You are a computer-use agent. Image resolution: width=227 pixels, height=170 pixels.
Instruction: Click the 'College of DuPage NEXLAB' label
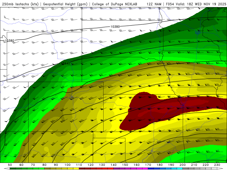click(114, 4)
